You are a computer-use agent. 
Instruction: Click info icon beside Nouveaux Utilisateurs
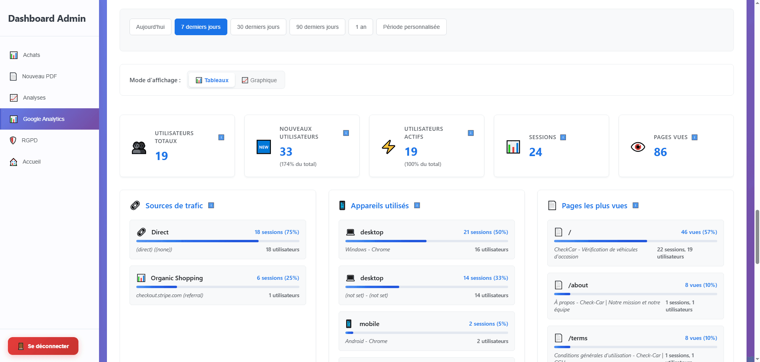click(346, 133)
